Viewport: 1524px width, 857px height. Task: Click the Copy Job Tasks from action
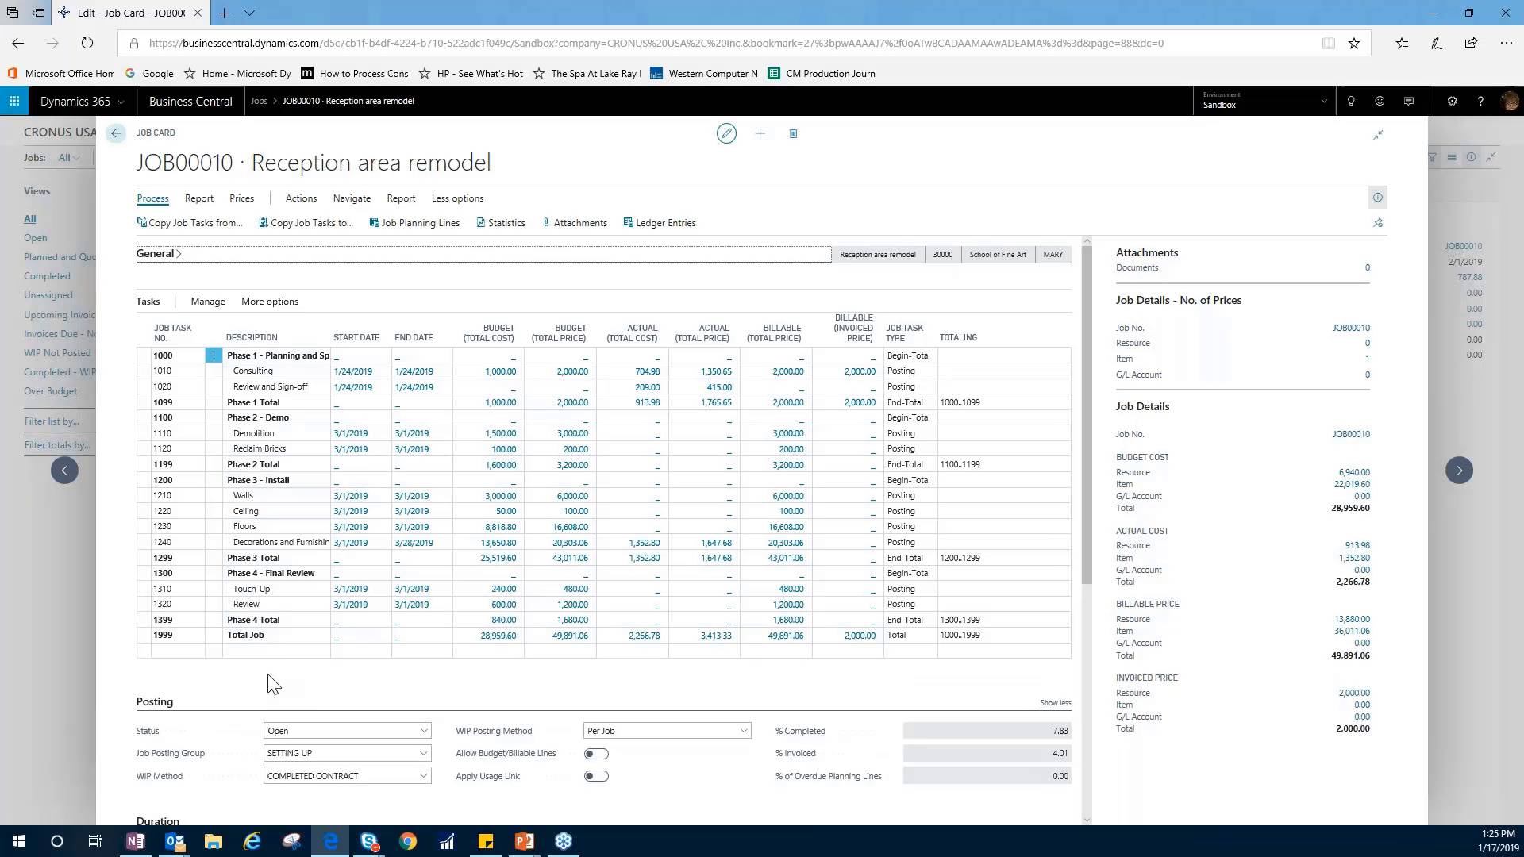[190, 222]
